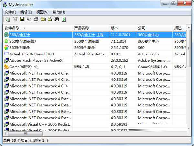Click the uninstall selected software toolbar icon
The image size is (194, 146).
point(8,19)
